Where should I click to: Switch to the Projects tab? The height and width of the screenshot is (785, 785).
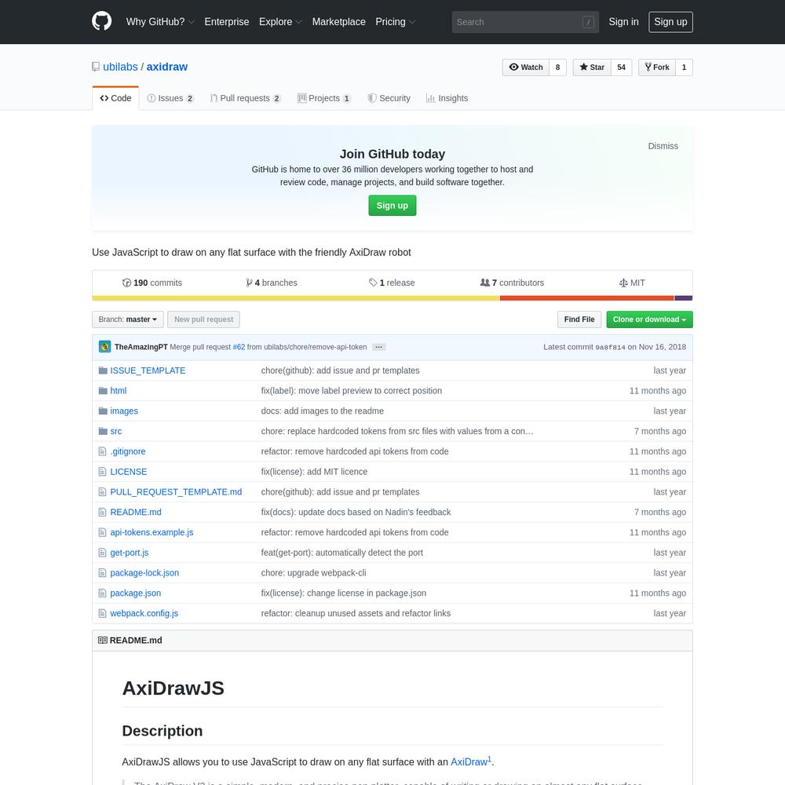click(x=324, y=98)
